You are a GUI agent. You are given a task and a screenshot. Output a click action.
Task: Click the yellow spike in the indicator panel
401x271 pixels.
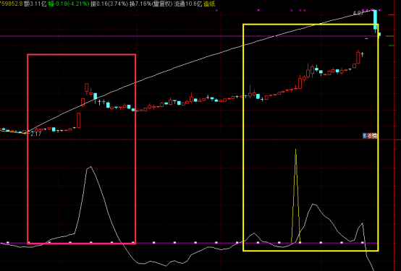pyautogui.click(x=295, y=196)
